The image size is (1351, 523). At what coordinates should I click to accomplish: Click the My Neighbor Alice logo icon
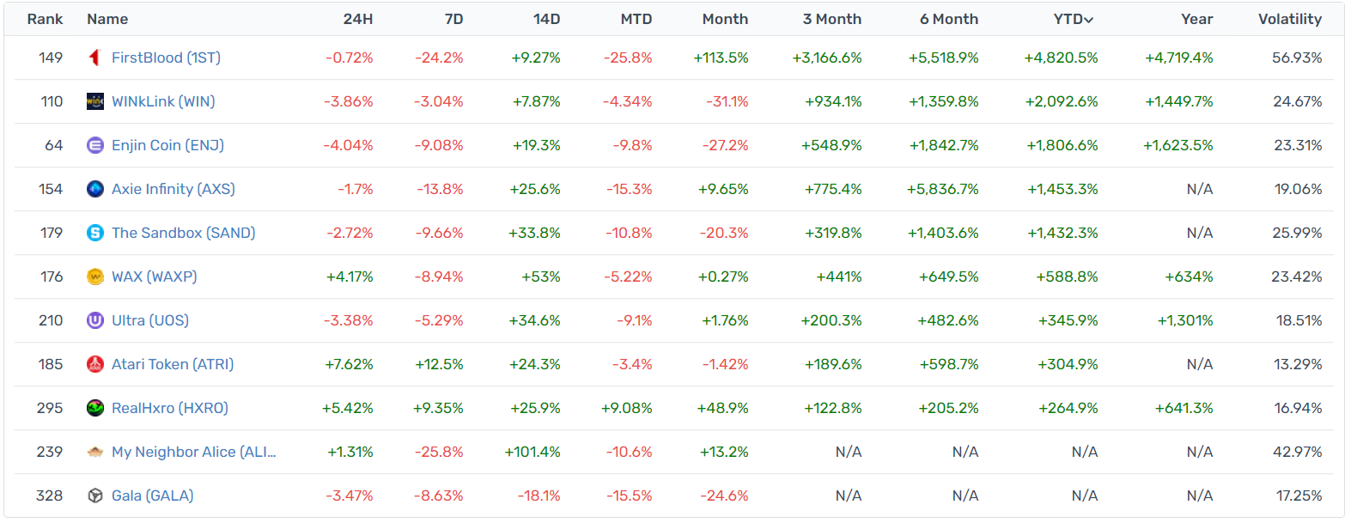click(x=95, y=452)
